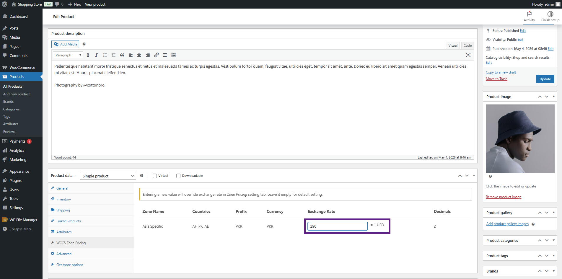Toggle the Product image panel
The height and width of the screenshot is (279, 562).
pyautogui.click(x=554, y=97)
